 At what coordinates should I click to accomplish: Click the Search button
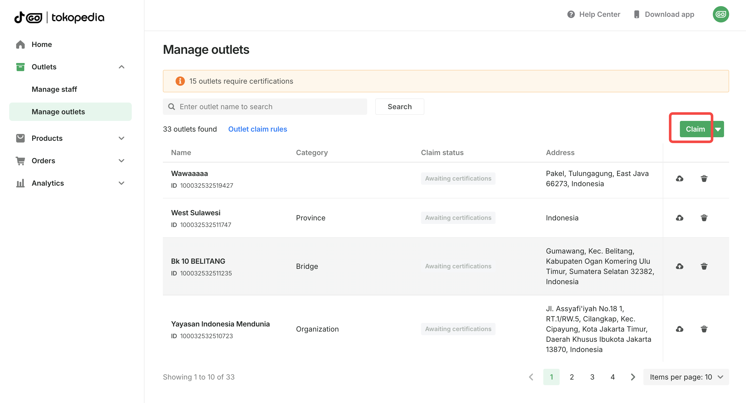[x=399, y=107]
